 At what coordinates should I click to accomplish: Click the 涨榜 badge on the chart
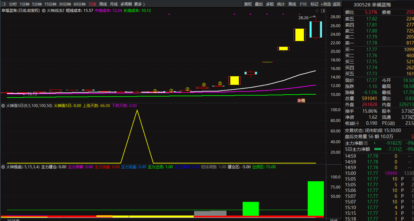click(x=301, y=100)
